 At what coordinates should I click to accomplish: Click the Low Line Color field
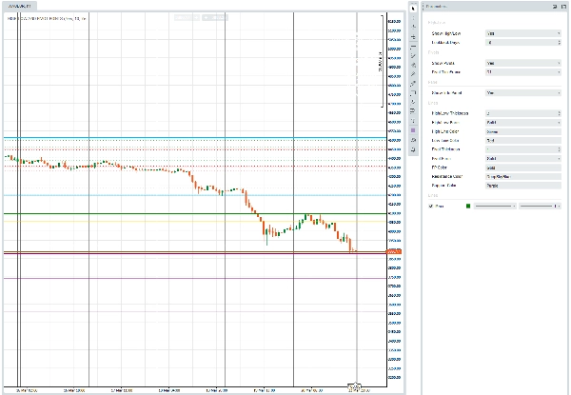click(522, 141)
